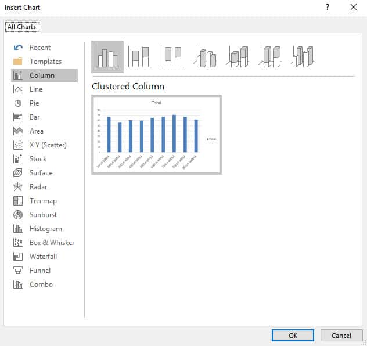Pick the 100% Stacked Column subtype icon
Image resolution: width=367 pixels, height=346 pixels.
172,57
